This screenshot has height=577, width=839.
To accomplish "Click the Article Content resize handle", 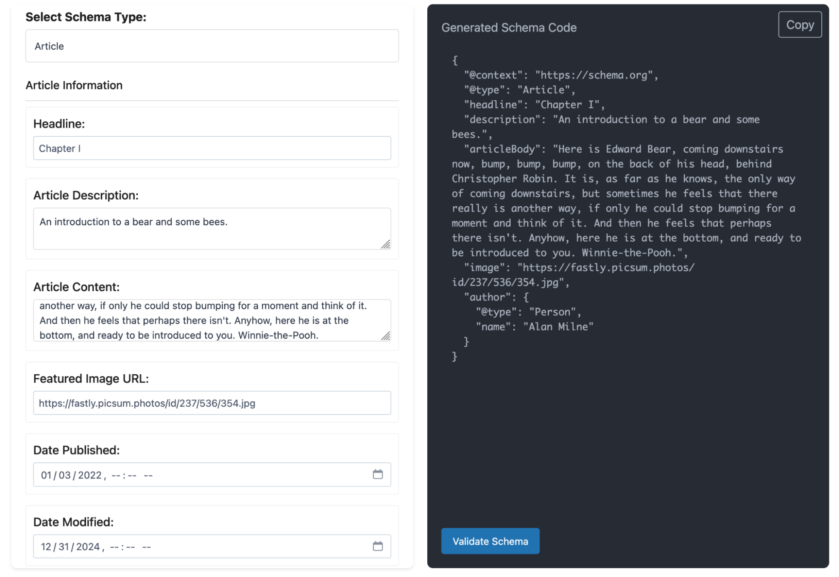I will coord(385,336).
